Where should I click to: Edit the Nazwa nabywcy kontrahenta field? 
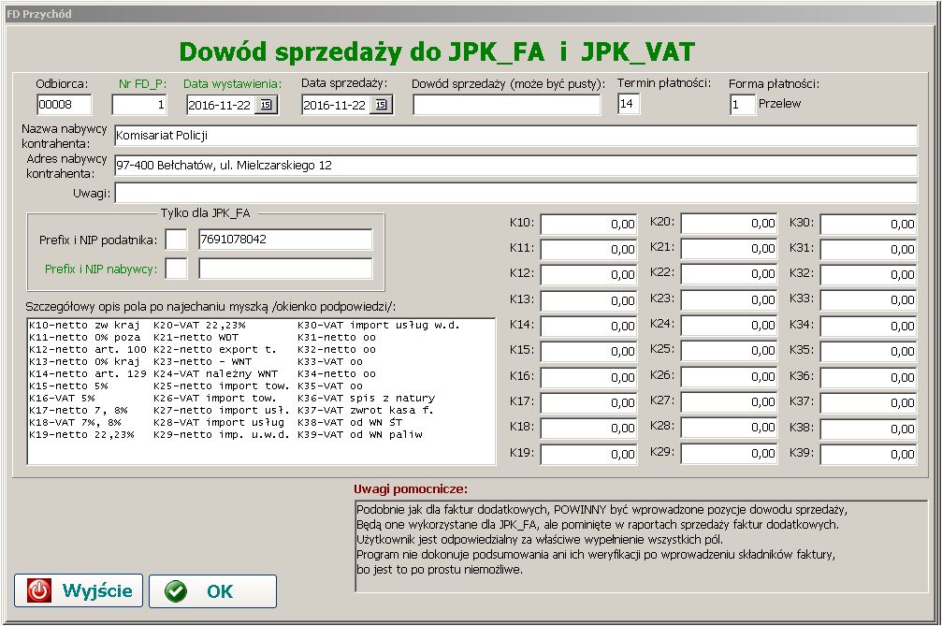point(514,136)
